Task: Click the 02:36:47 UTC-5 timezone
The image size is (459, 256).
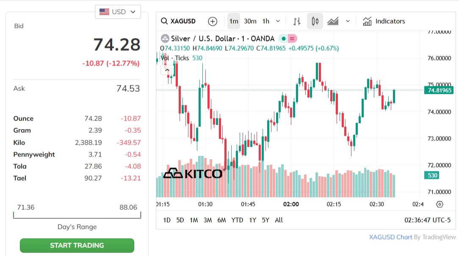Action: pos(427,220)
